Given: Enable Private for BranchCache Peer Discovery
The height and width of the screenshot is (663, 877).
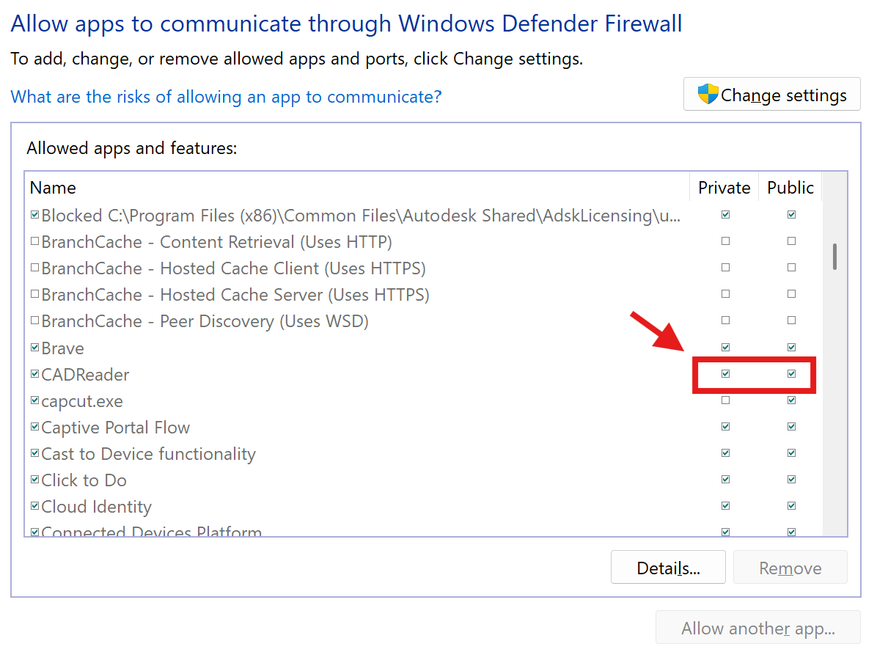Looking at the screenshot, I should pyautogui.click(x=725, y=320).
